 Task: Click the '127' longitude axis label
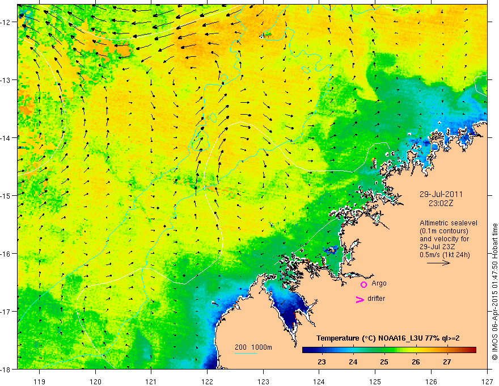[x=487, y=381]
